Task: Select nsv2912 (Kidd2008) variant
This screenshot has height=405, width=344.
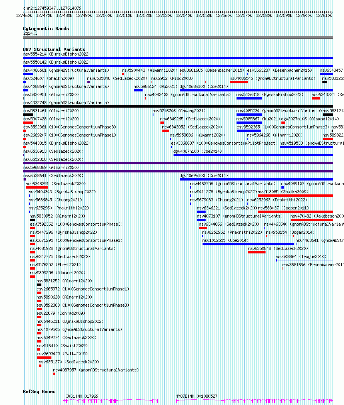Action: point(172,78)
